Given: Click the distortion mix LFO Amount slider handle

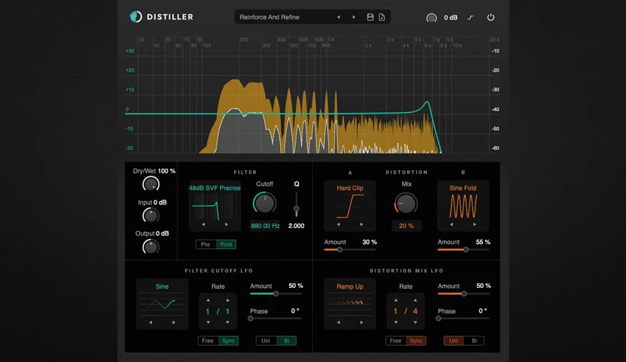Looking at the screenshot, I should click(x=464, y=294).
